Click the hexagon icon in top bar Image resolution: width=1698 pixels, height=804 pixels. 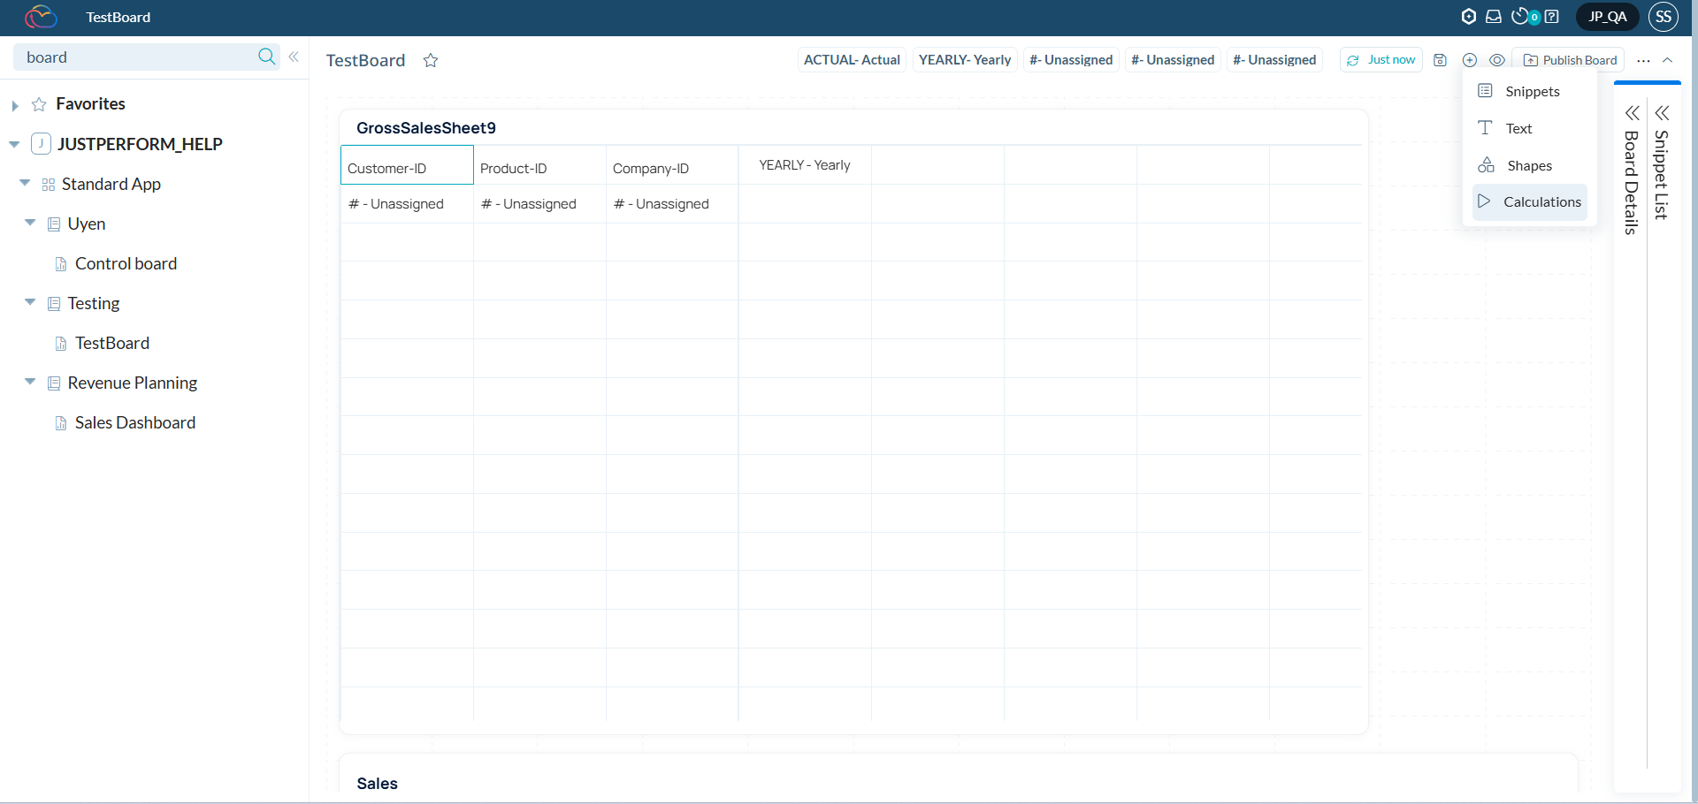pos(1469,17)
